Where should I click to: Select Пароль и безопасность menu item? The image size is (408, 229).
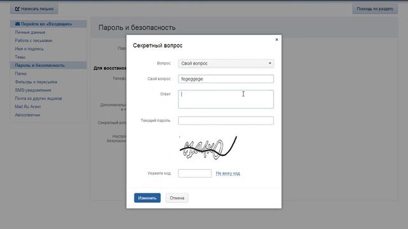(x=48, y=66)
